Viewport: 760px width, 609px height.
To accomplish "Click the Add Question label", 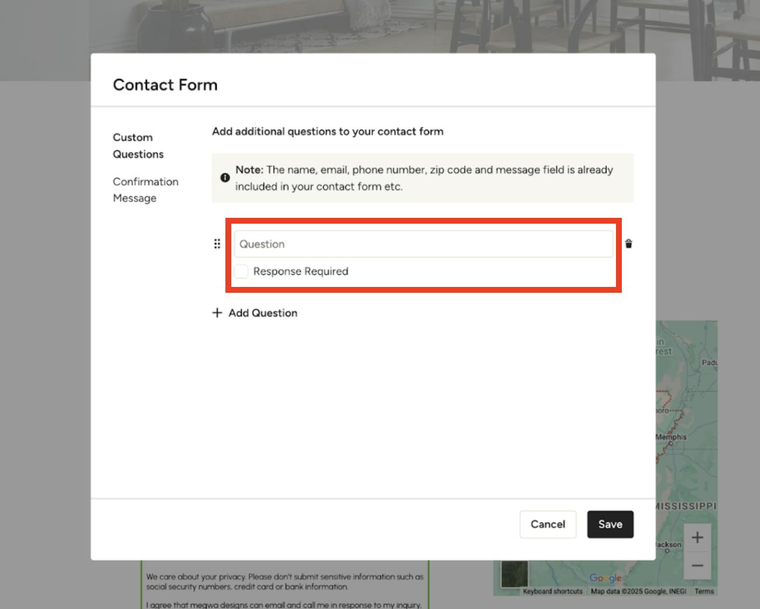I will (x=262, y=313).
